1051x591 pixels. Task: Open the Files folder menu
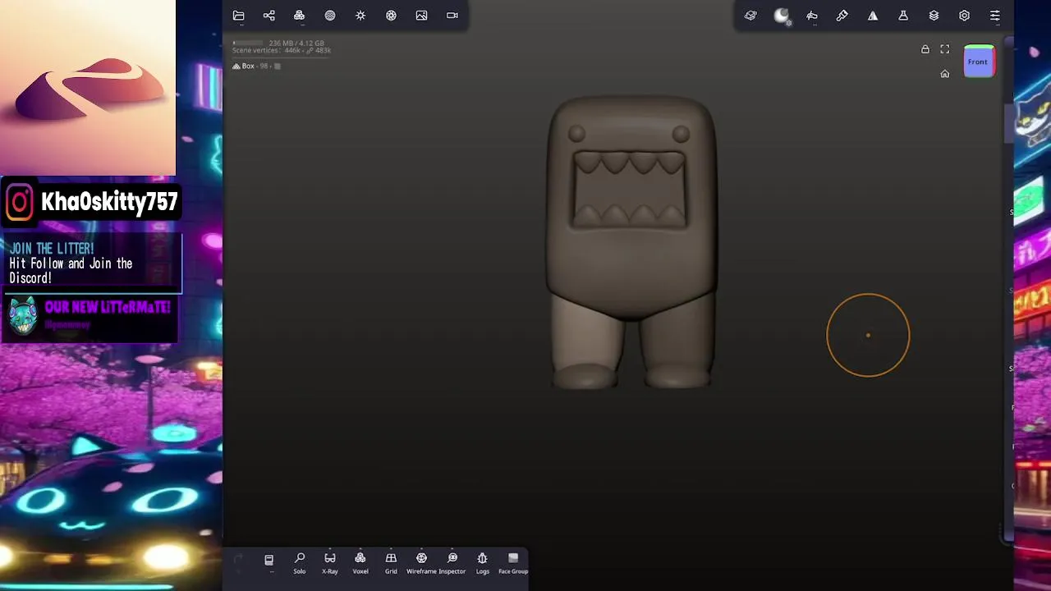(x=238, y=16)
